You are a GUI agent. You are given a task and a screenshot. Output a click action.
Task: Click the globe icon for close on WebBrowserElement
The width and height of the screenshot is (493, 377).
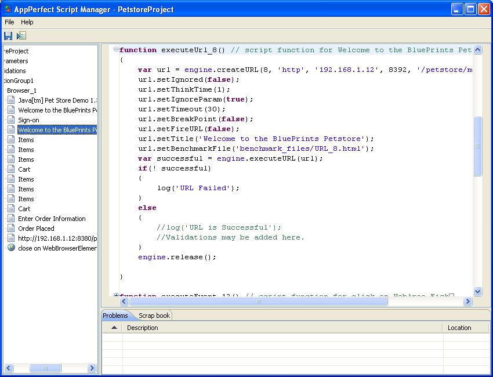click(11, 248)
